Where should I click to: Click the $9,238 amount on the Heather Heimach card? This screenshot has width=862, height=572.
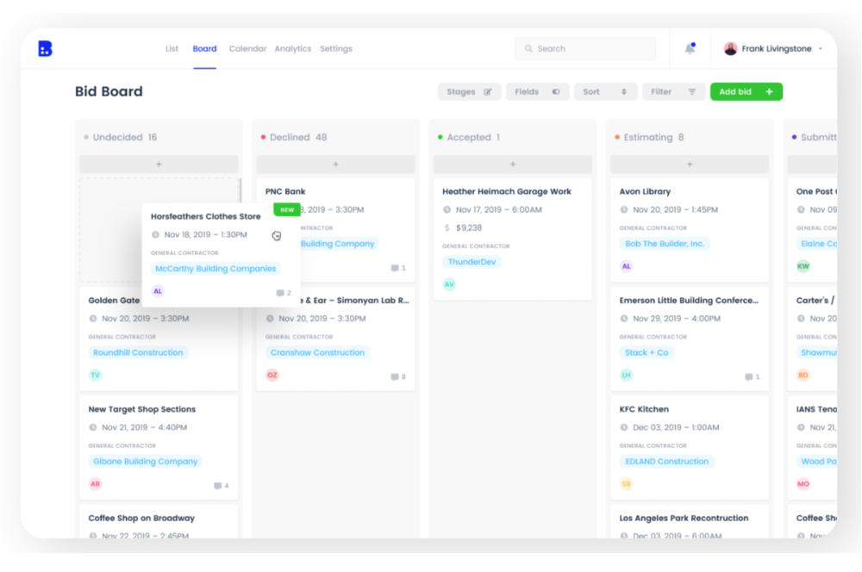[468, 227]
